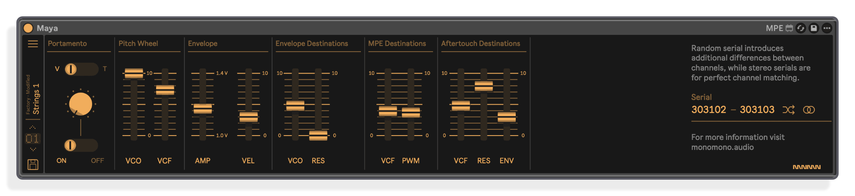
Task: Click the hot-swap preset circular arrows icon
Action: pyautogui.click(x=801, y=28)
